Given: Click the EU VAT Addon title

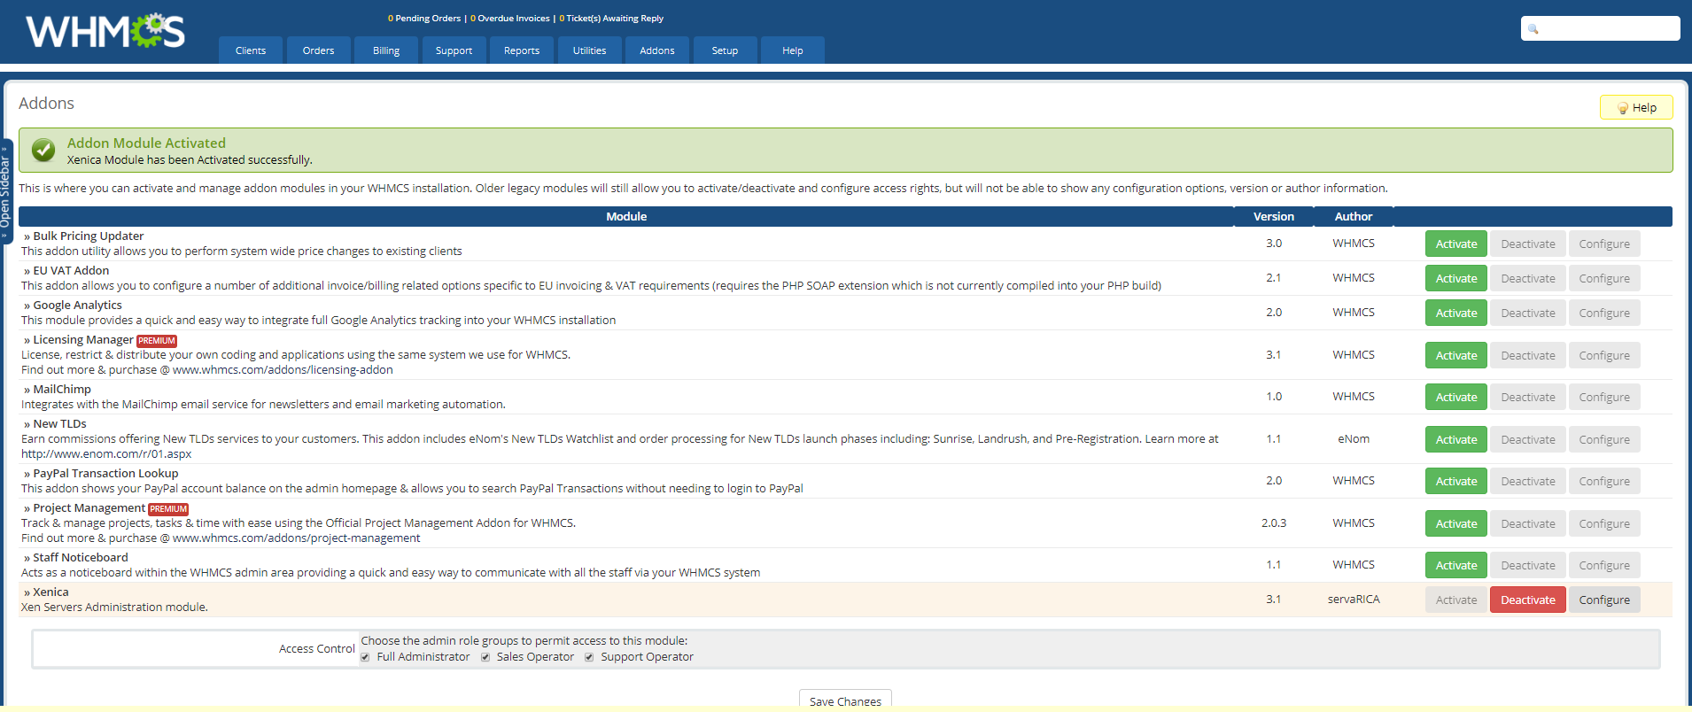Looking at the screenshot, I should pyautogui.click(x=71, y=271).
